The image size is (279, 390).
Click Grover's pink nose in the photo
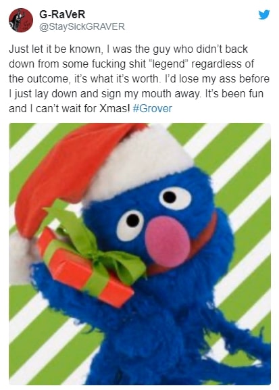coord(168,241)
